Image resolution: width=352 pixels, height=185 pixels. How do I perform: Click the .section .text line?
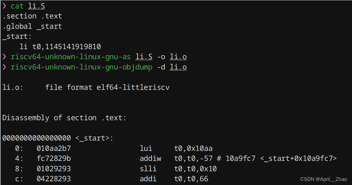(32, 16)
